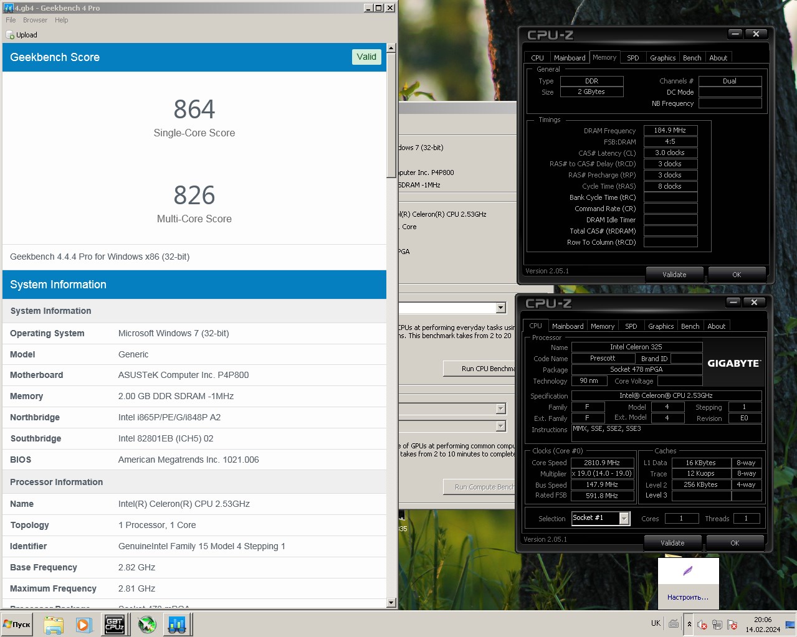Click the greyed Run Compute Benchmark button
Image resolution: width=797 pixels, height=637 pixels.
(479, 487)
